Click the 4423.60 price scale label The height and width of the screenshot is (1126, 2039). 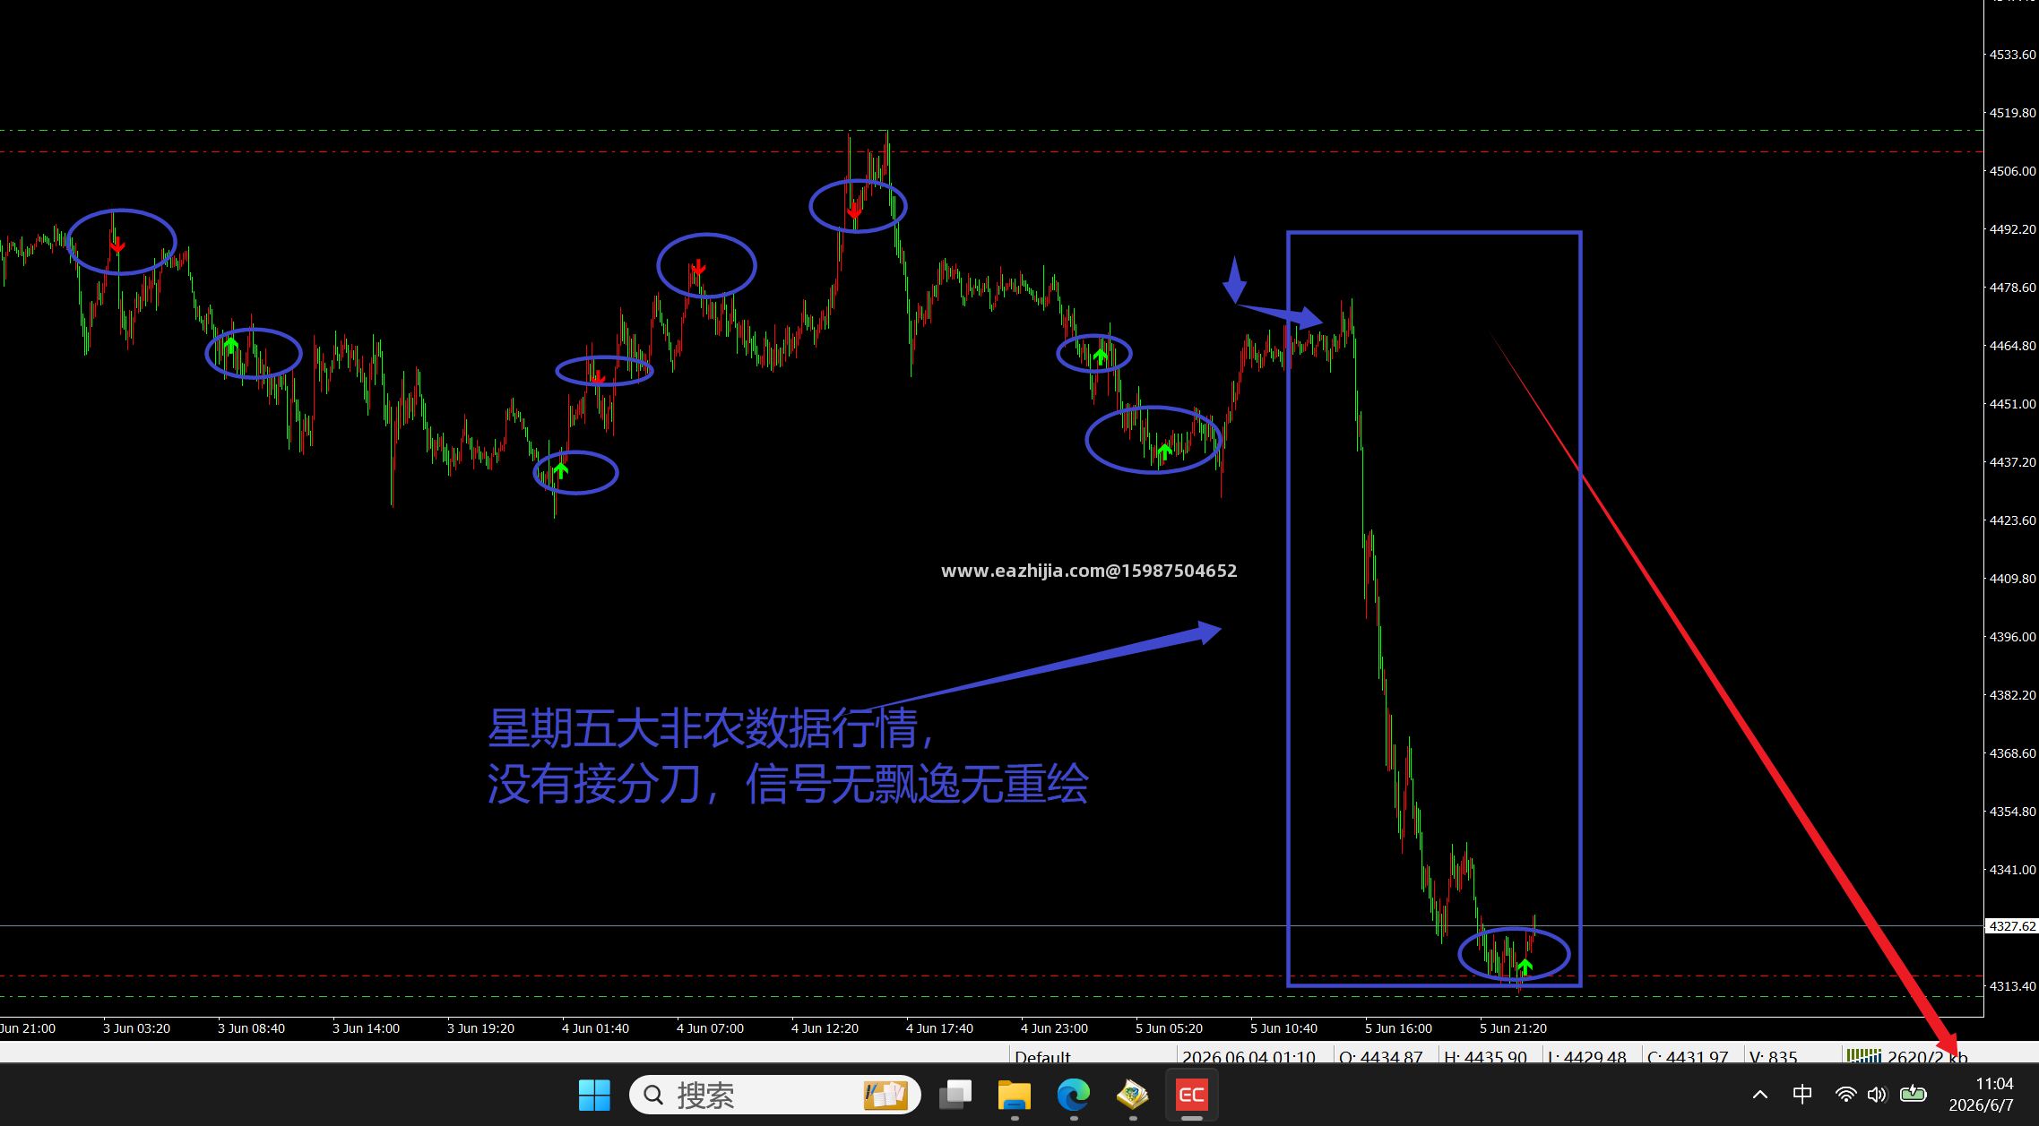[2012, 520]
